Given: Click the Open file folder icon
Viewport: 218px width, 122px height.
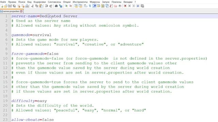Looking at the screenshot, I should click(6, 6).
